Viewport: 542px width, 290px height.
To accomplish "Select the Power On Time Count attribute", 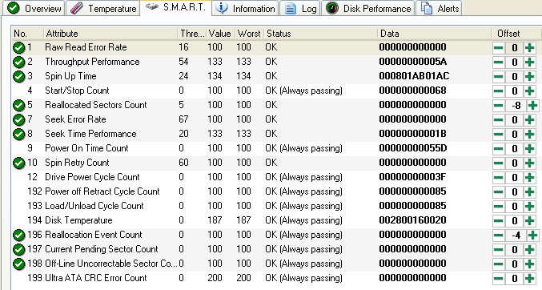I will coord(86,148).
